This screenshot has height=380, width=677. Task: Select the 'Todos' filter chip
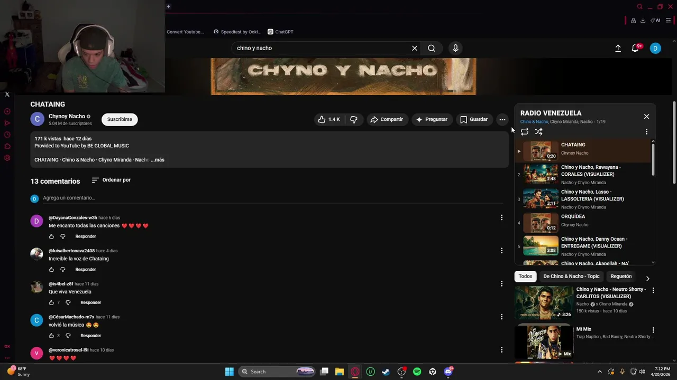pyautogui.click(x=525, y=276)
